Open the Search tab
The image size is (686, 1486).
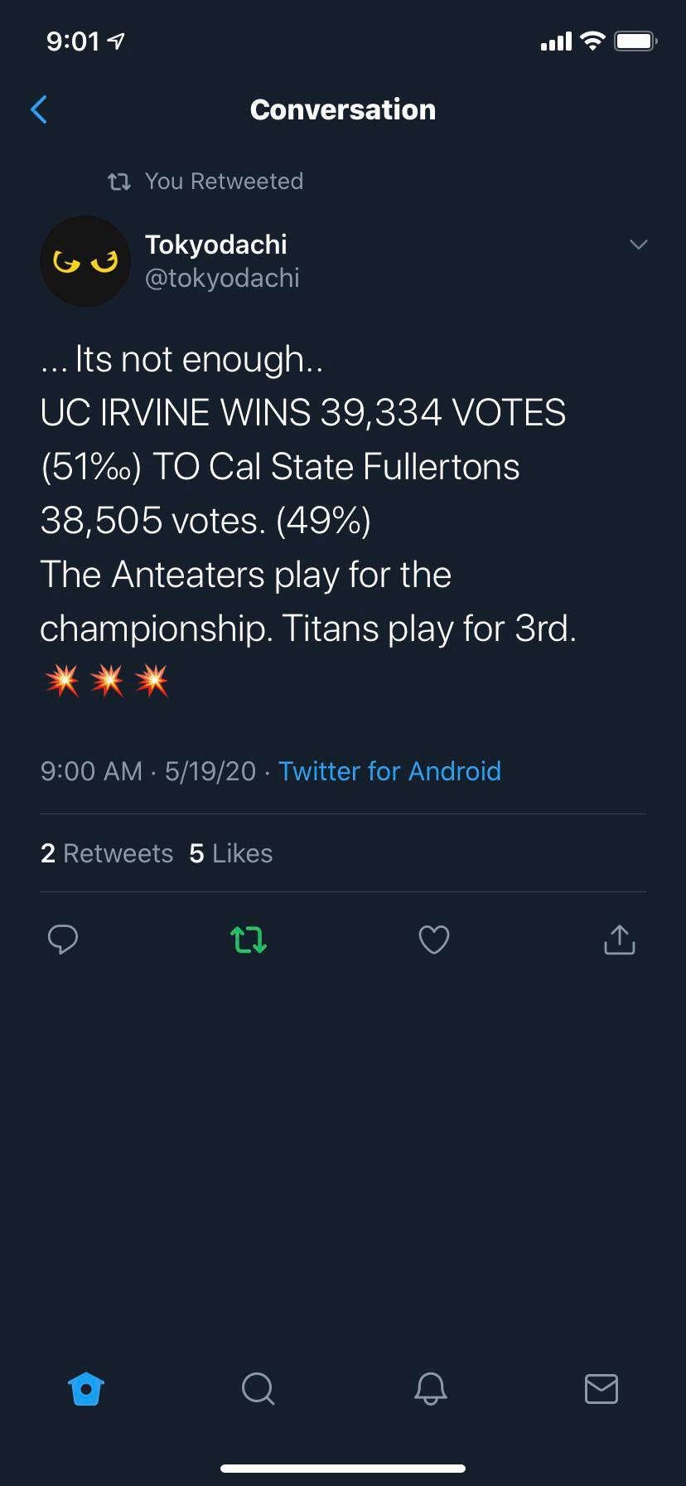(258, 1388)
